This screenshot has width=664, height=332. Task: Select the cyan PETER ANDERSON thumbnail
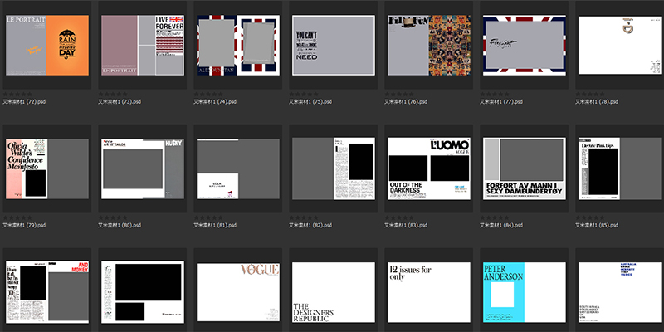coord(525,292)
